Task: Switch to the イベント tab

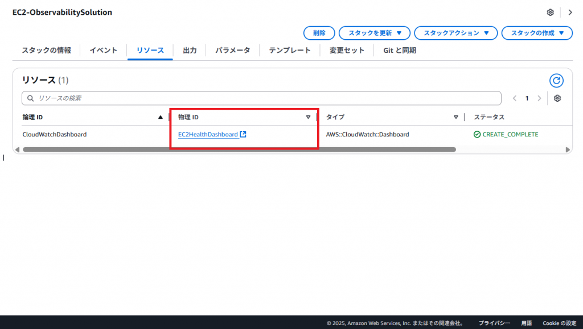Action: (x=103, y=51)
